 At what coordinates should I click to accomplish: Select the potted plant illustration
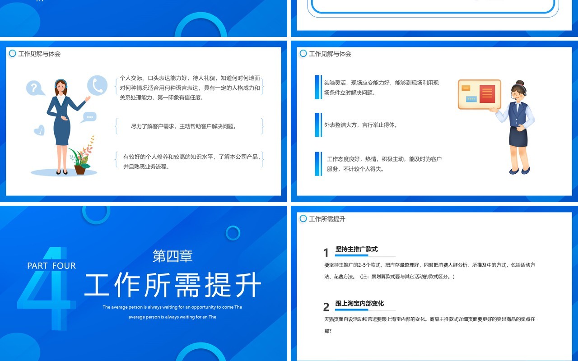(x=81, y=155)
